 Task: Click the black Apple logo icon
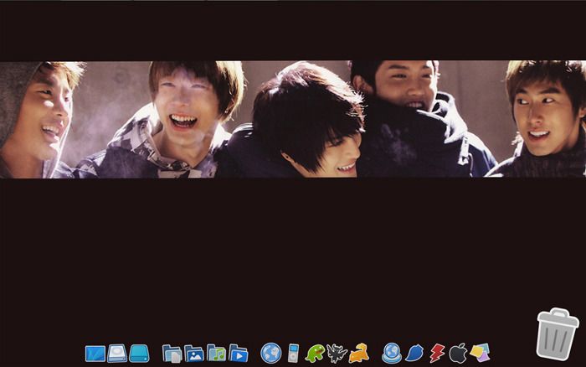(458, 353)
